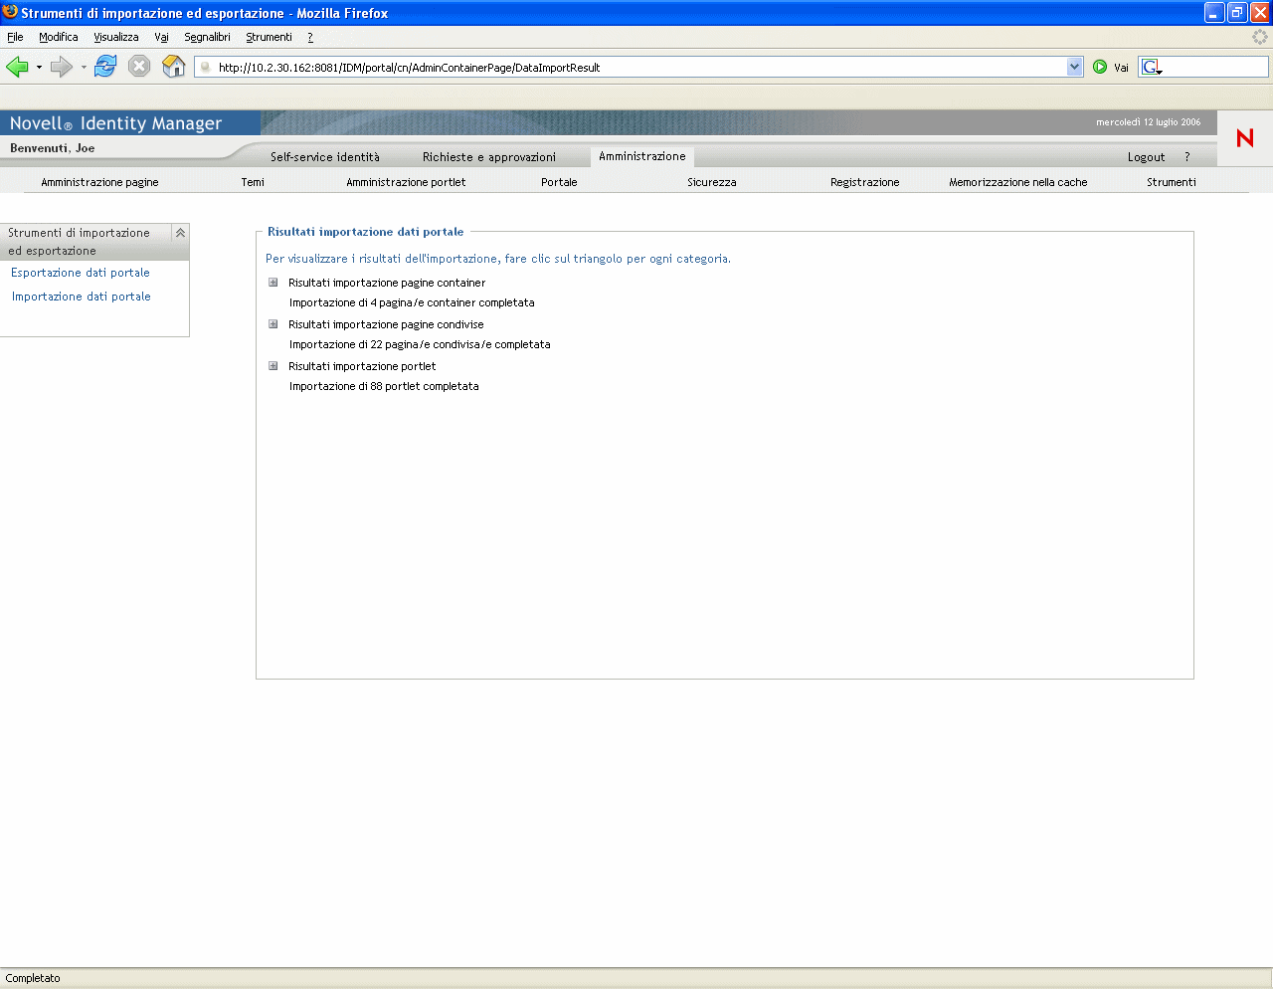Image resolution: width=1273 pixels, height=989 pixels.
Task: Click Importazione dati portale link
Action: (82, 297)
